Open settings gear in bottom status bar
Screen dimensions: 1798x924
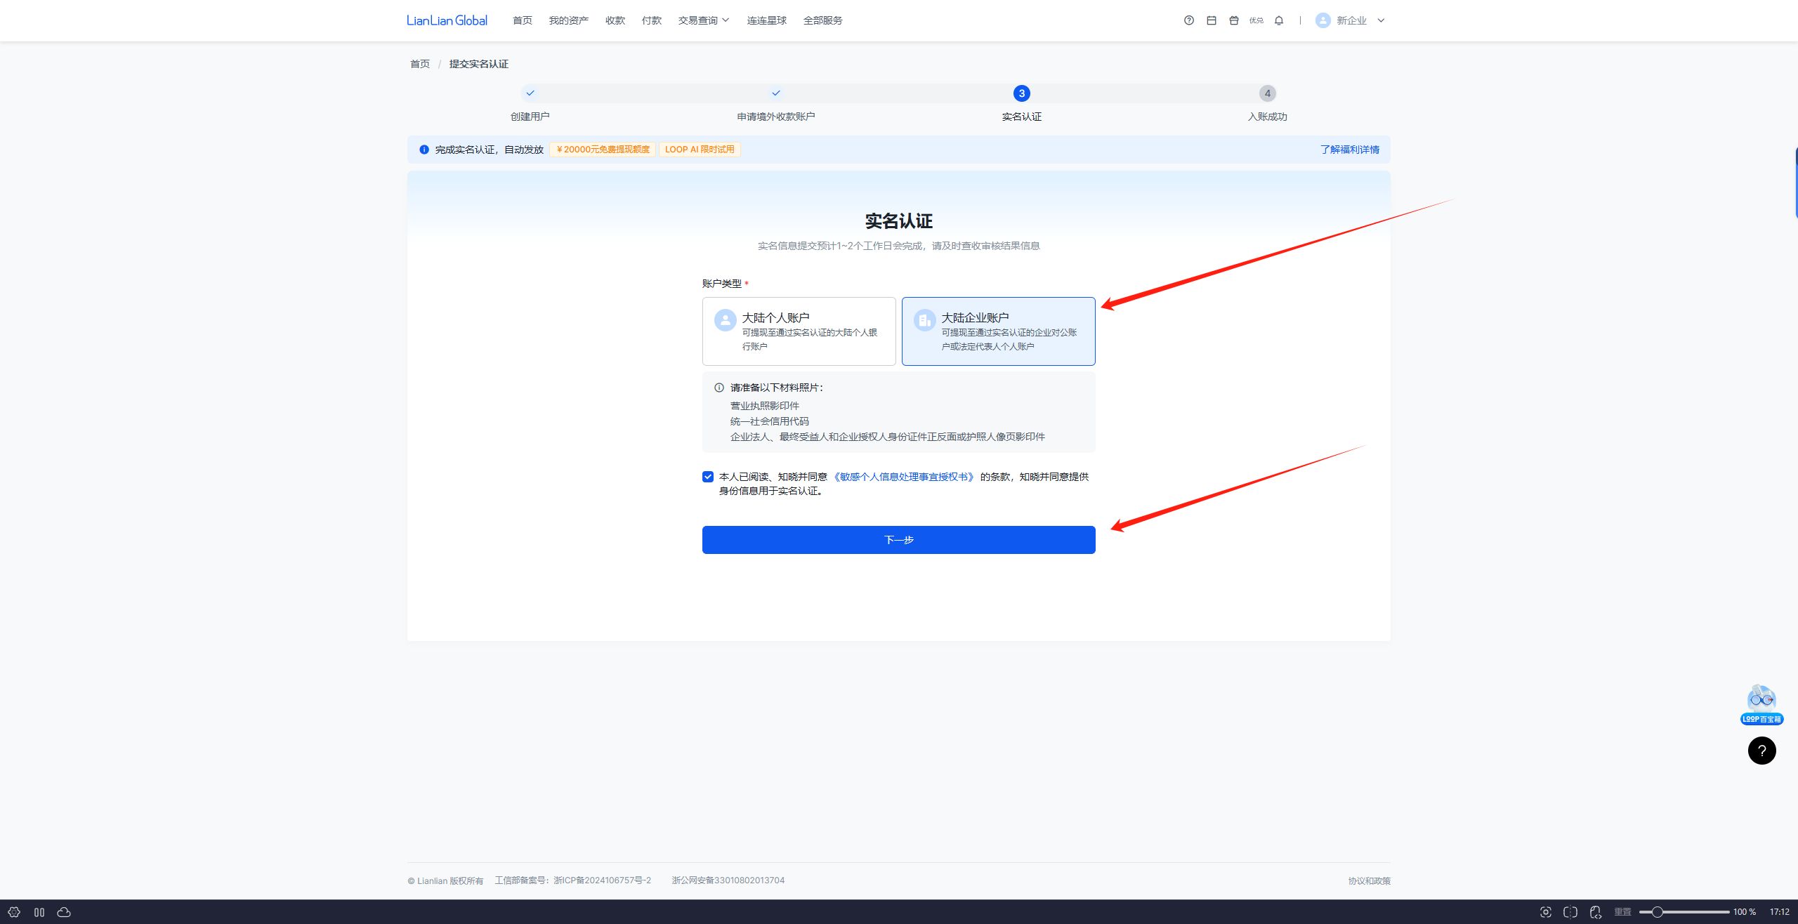pyautogui.click(x=14, y=912)
